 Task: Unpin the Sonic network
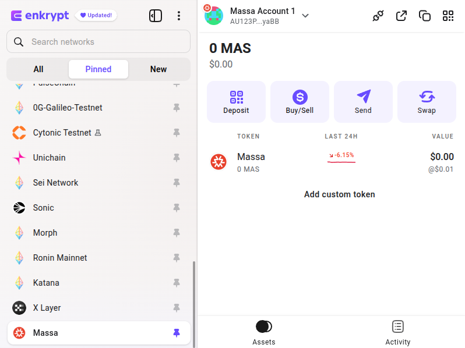177,208
